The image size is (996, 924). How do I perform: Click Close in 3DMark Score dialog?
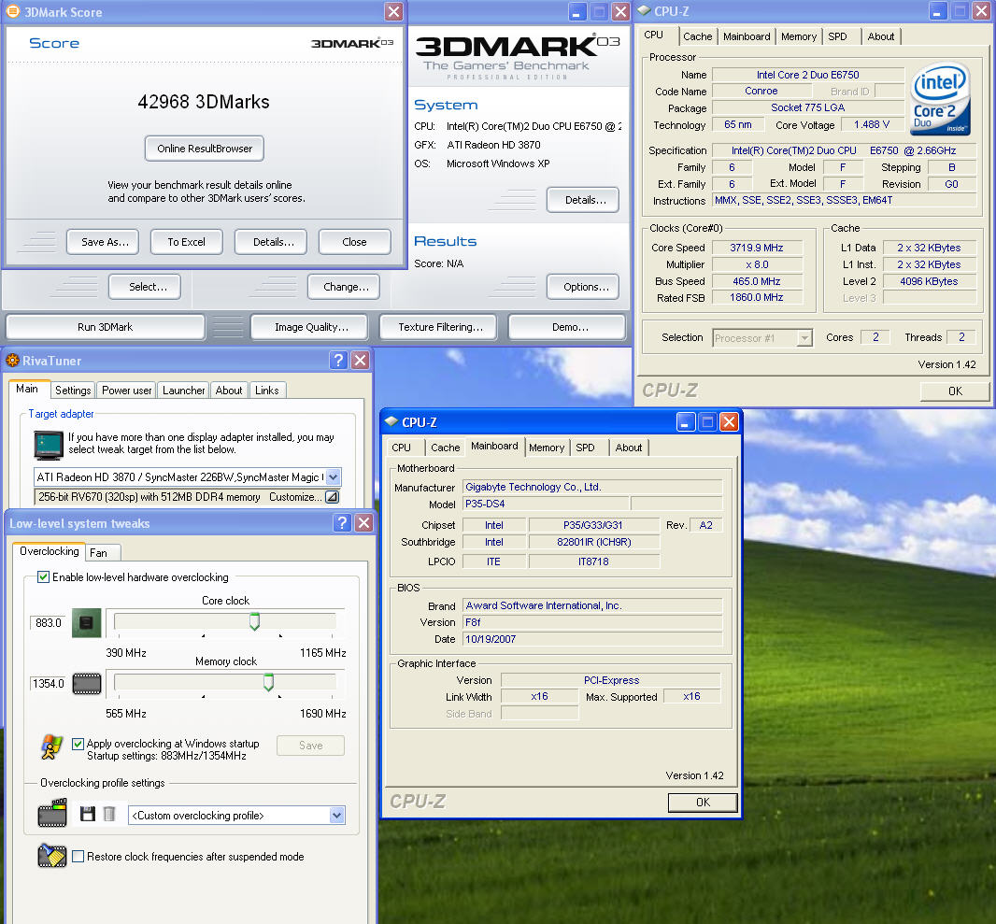[x=354, y=242]
